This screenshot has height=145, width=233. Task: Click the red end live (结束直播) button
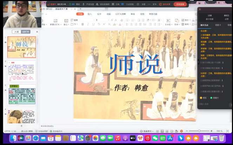(180, 4)
